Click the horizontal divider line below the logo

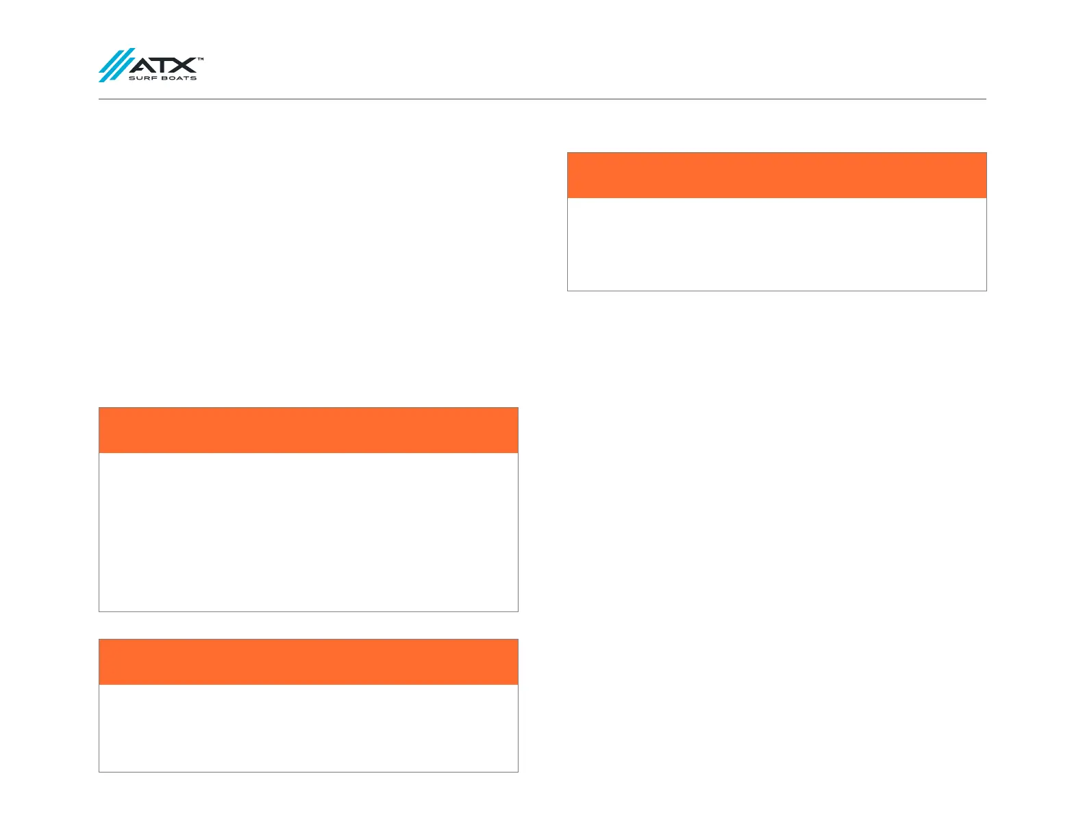point(541,99)
